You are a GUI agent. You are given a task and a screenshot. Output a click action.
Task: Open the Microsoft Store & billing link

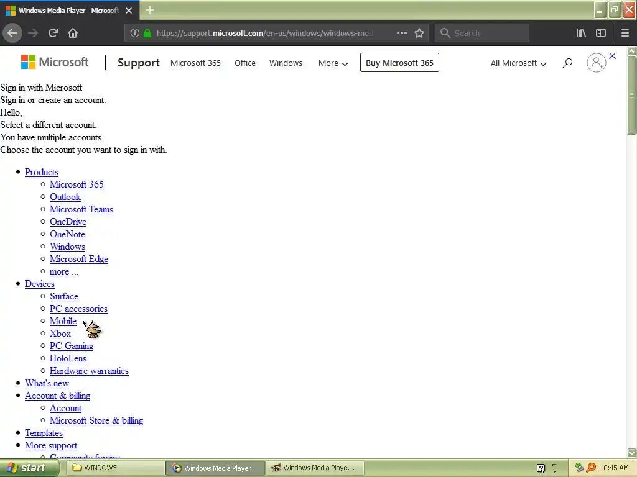(96, 420)
